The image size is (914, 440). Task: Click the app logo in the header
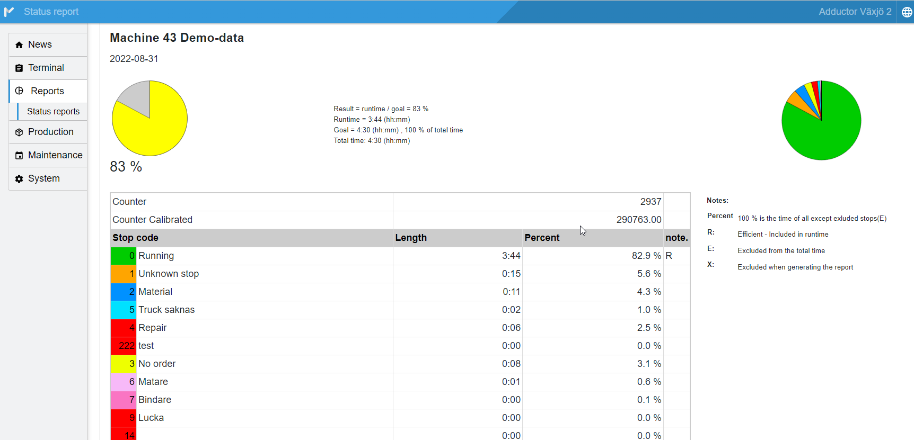(x=9, y=12)
